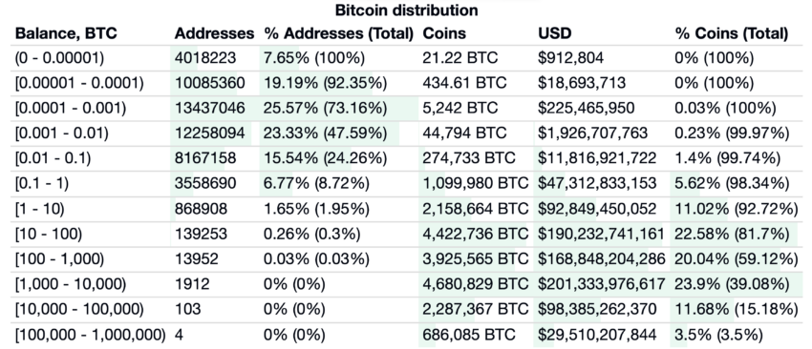Click the $168,848,204,286 USD value

[x=601, y=259]
